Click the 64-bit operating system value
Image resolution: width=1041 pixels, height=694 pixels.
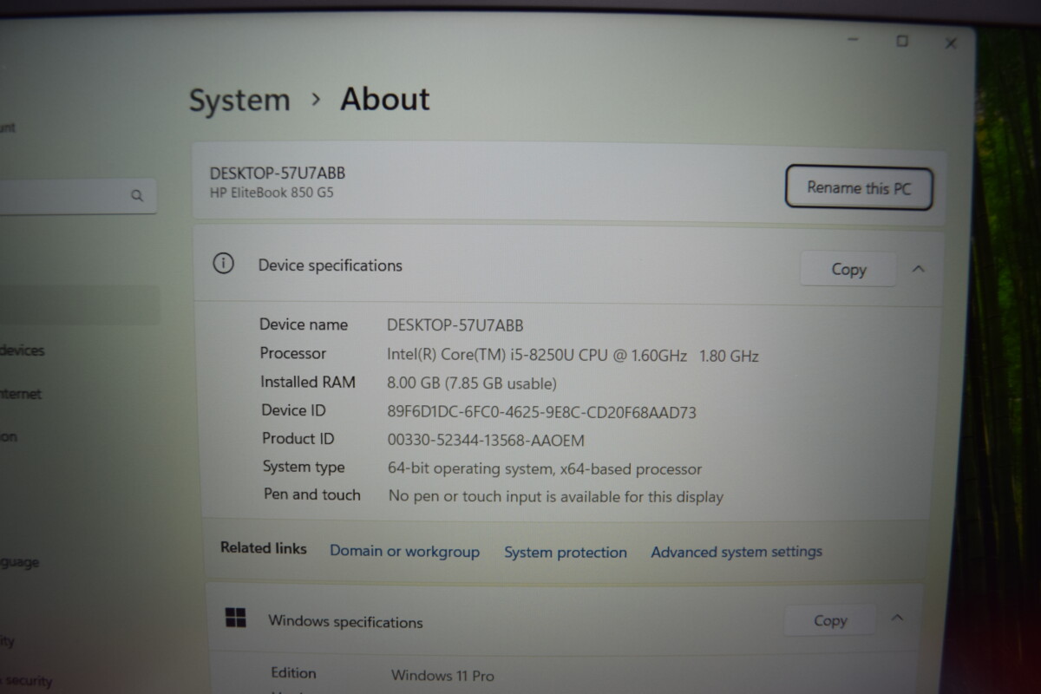pos(545,469)
